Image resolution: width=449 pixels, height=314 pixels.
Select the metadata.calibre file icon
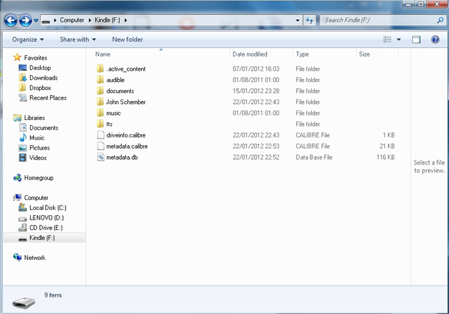click(x=101, y=146)
